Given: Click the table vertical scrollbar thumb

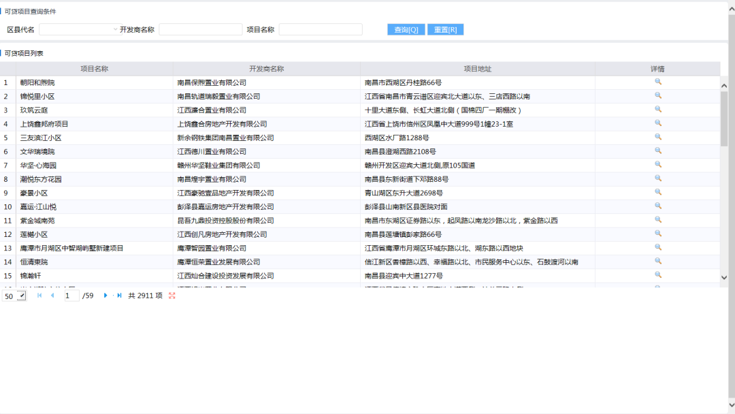Looking at the screenshot, I should [x=724, y=118].
